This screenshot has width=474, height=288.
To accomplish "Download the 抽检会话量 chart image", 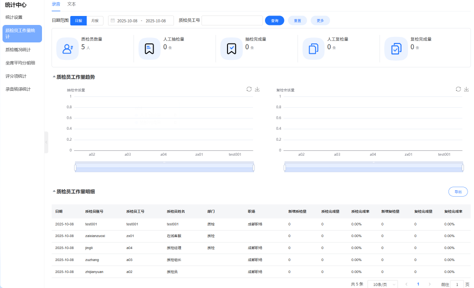I will point(257,89).
